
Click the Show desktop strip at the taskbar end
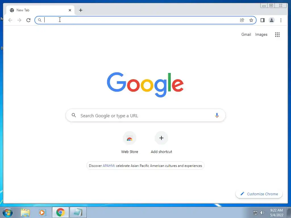pyautogui.click(x=289, y=212)
